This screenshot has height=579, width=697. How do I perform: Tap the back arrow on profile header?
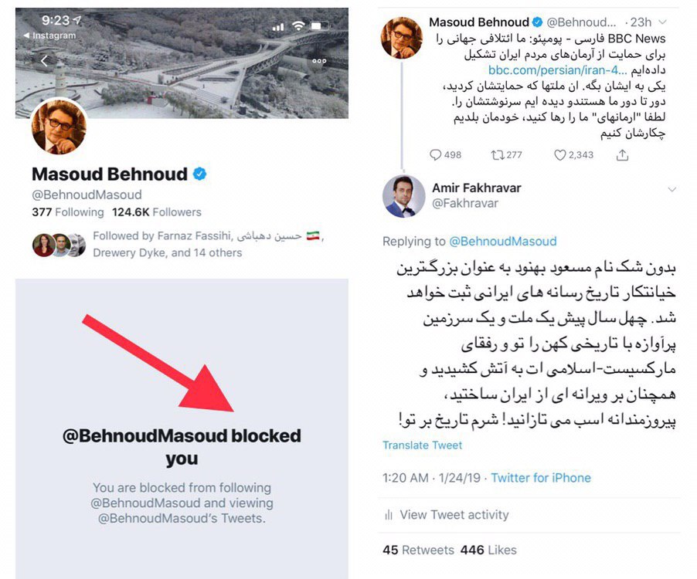click(45, 61)
